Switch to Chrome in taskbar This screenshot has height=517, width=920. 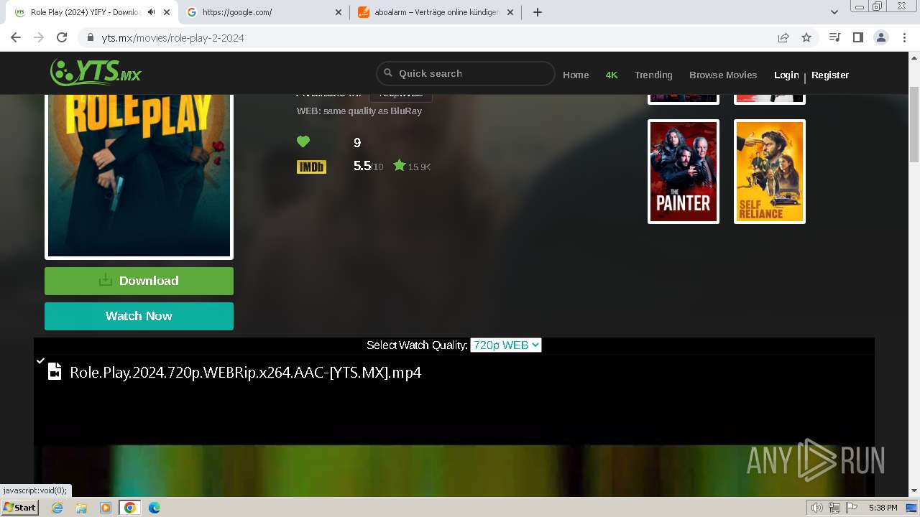coord(129,508)
